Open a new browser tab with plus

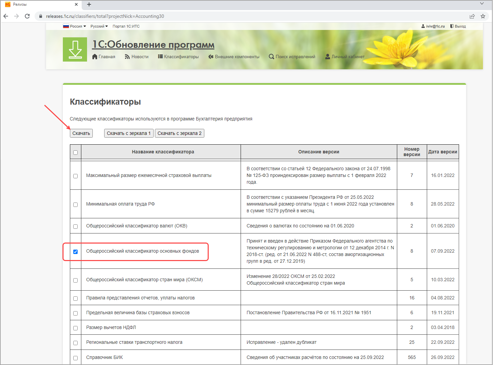(x=89, y=4)
